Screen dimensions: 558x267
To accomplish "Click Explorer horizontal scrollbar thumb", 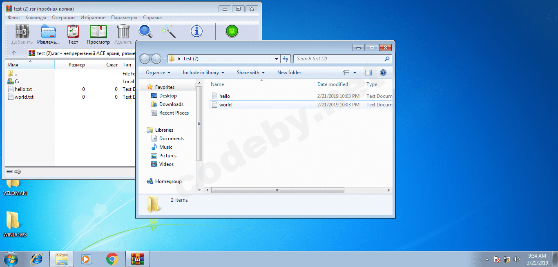I will click(x=278, y=190).
